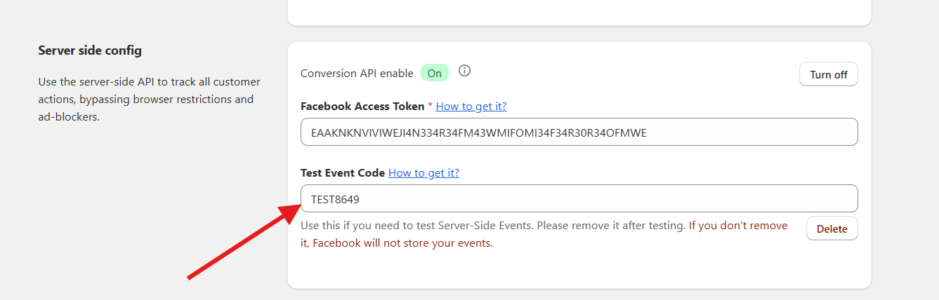Click the gray helper text about testing Server-Side Events
Image resolution: width=939 pixels, height=300 pixels.
click(492, 226)
